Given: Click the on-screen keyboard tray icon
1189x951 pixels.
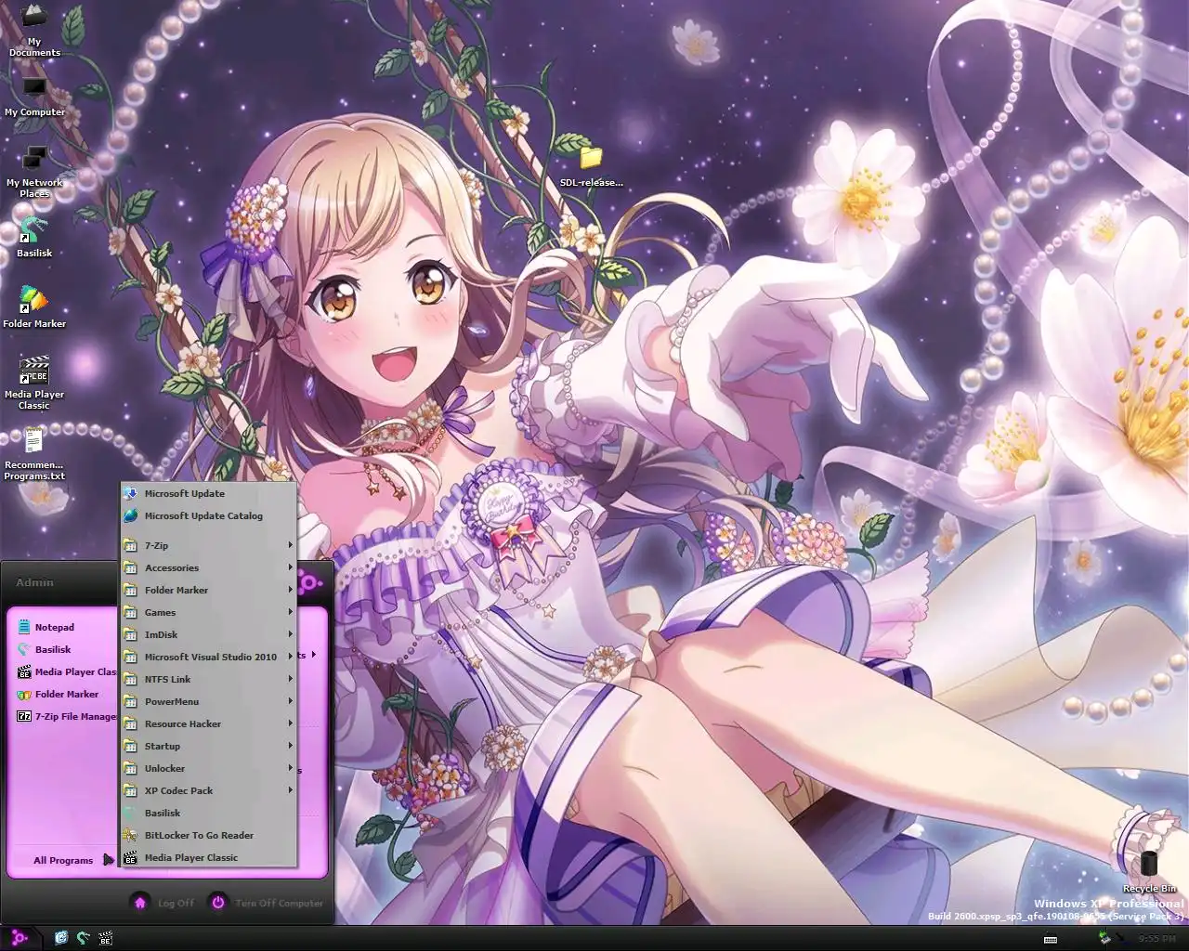Looking at the screenshot, I should (1051, 939).
